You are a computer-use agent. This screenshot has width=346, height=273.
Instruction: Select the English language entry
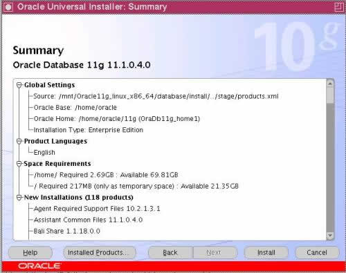(44, 153)
